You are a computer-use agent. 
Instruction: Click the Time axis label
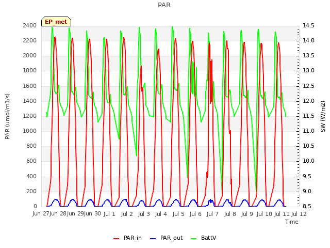coord(292,222)
